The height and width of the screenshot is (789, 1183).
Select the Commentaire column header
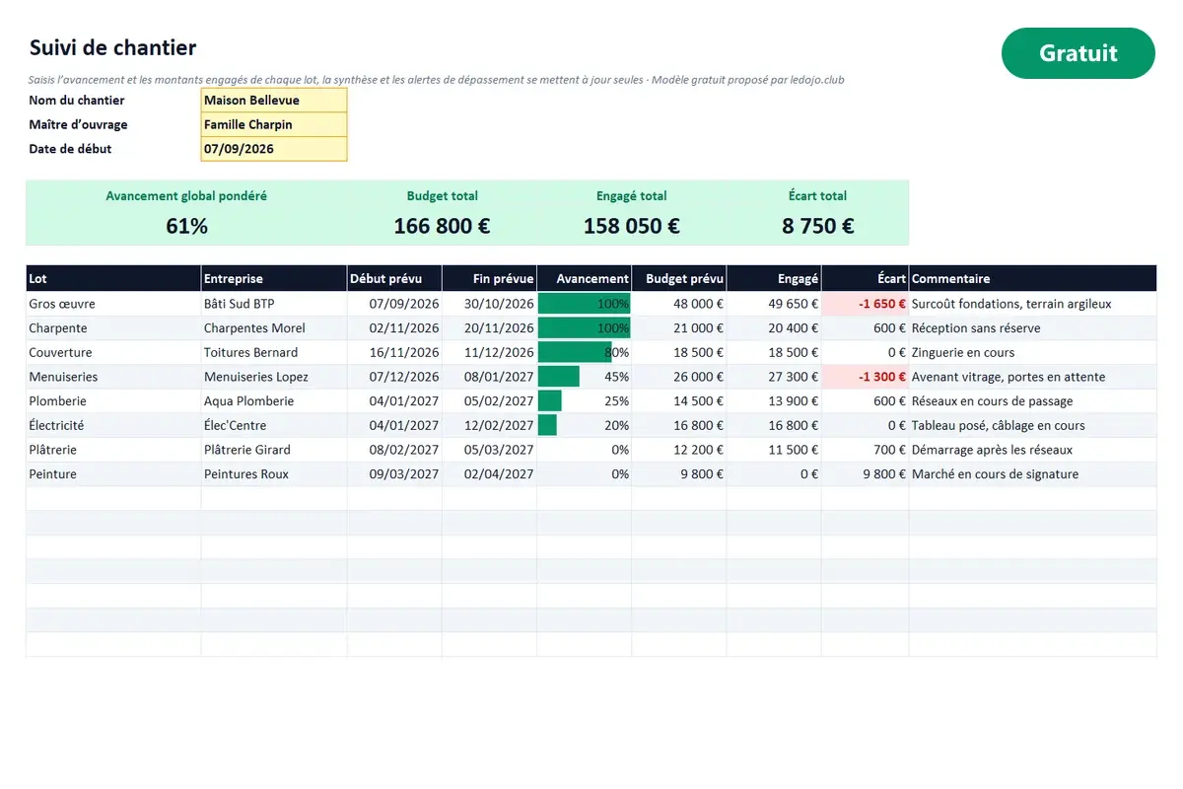[1032, 279]
